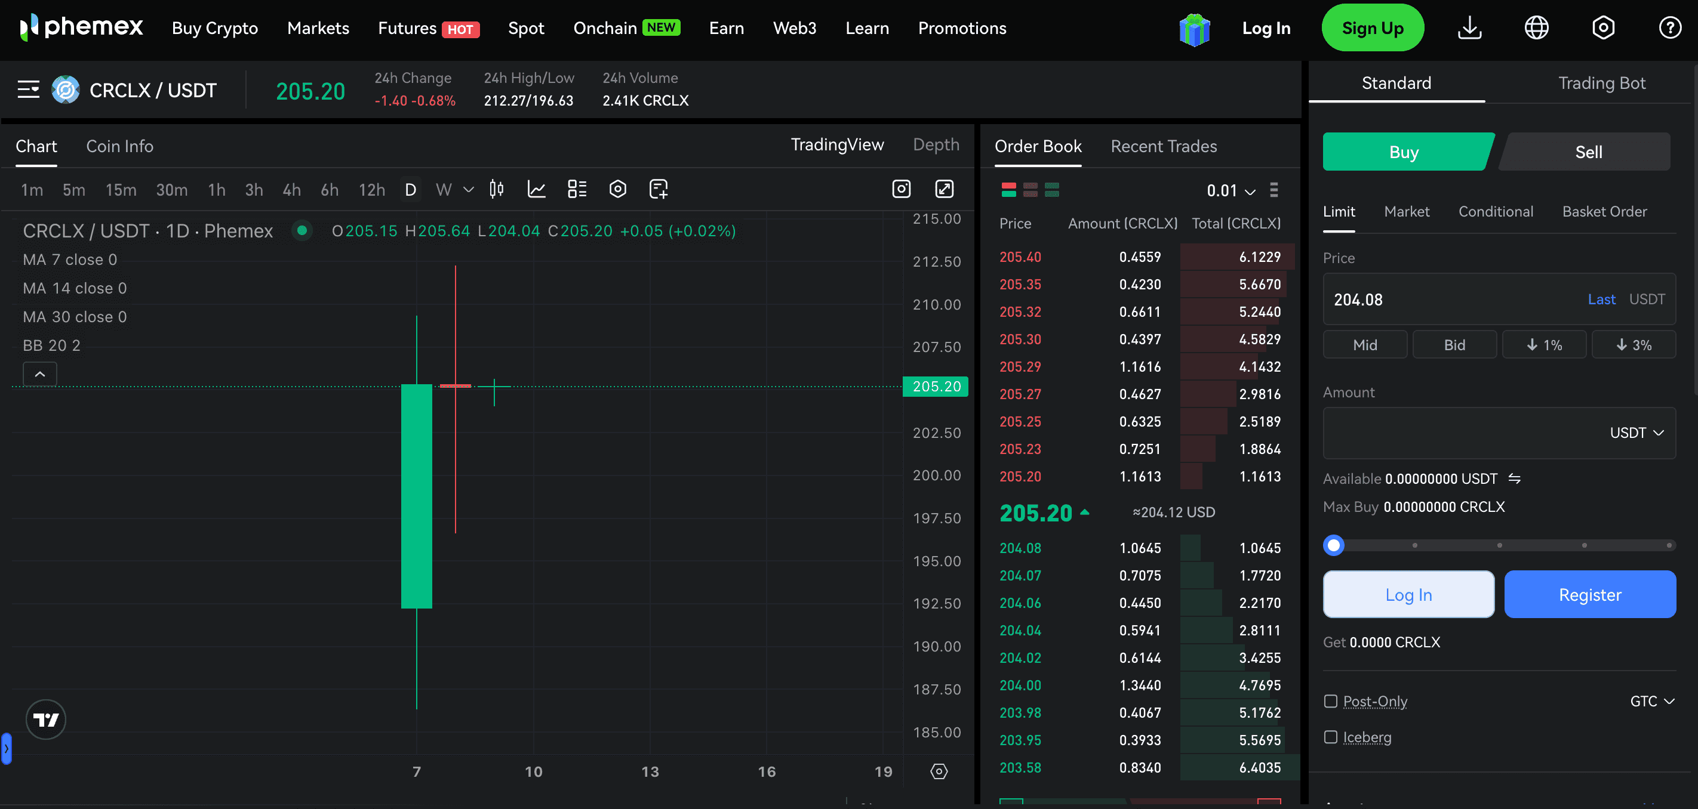This screenshot has height=809, width=1698.
Task: Click the Price input field
Action: [x=1499, y=299]
